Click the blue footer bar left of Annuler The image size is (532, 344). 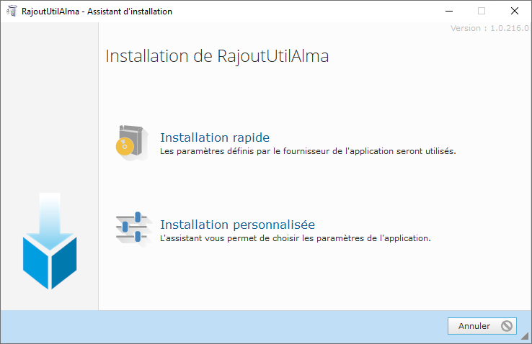[x=216, y=326]
